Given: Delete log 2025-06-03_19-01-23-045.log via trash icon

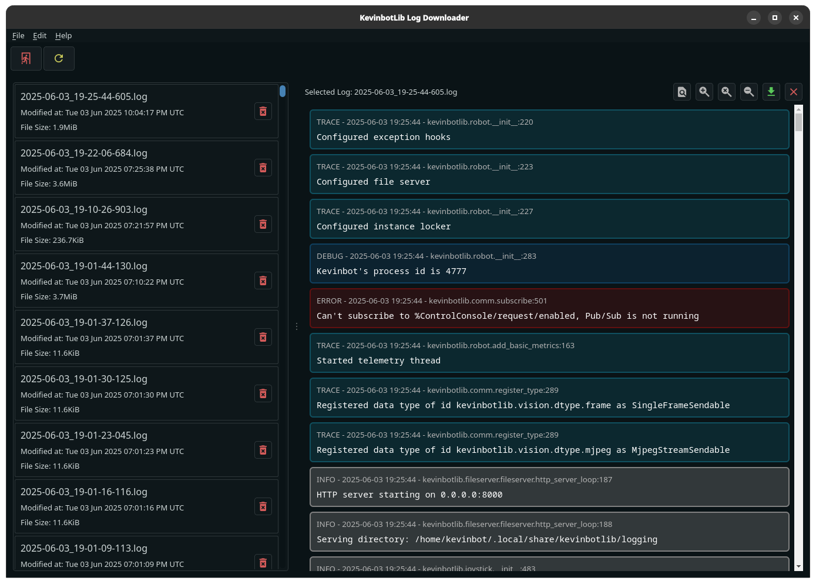Looking at the screenshot, I should click(263, 450).
